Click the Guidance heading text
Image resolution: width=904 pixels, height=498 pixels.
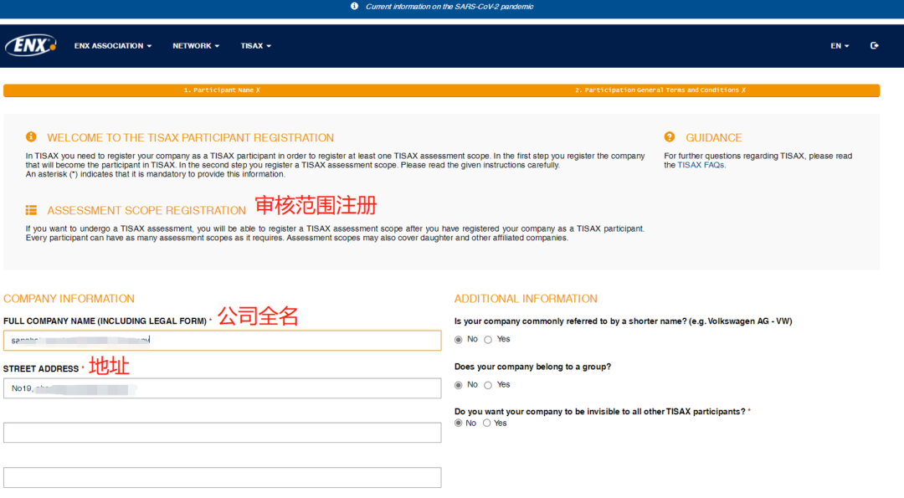(714, 137)
